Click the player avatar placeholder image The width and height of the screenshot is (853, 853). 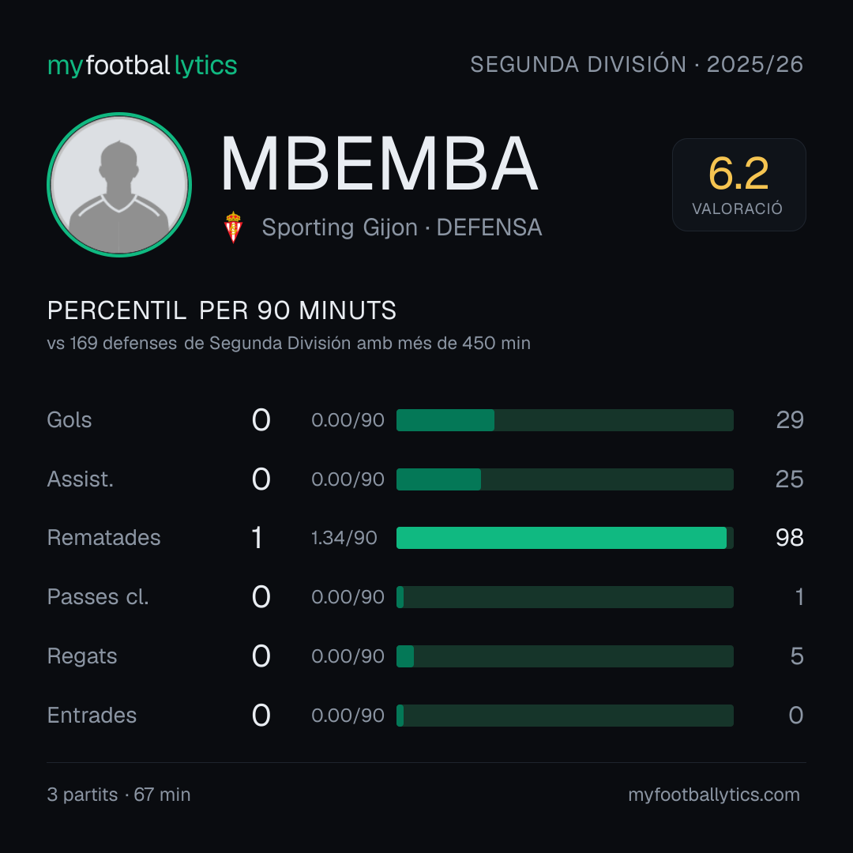point(119,184)
